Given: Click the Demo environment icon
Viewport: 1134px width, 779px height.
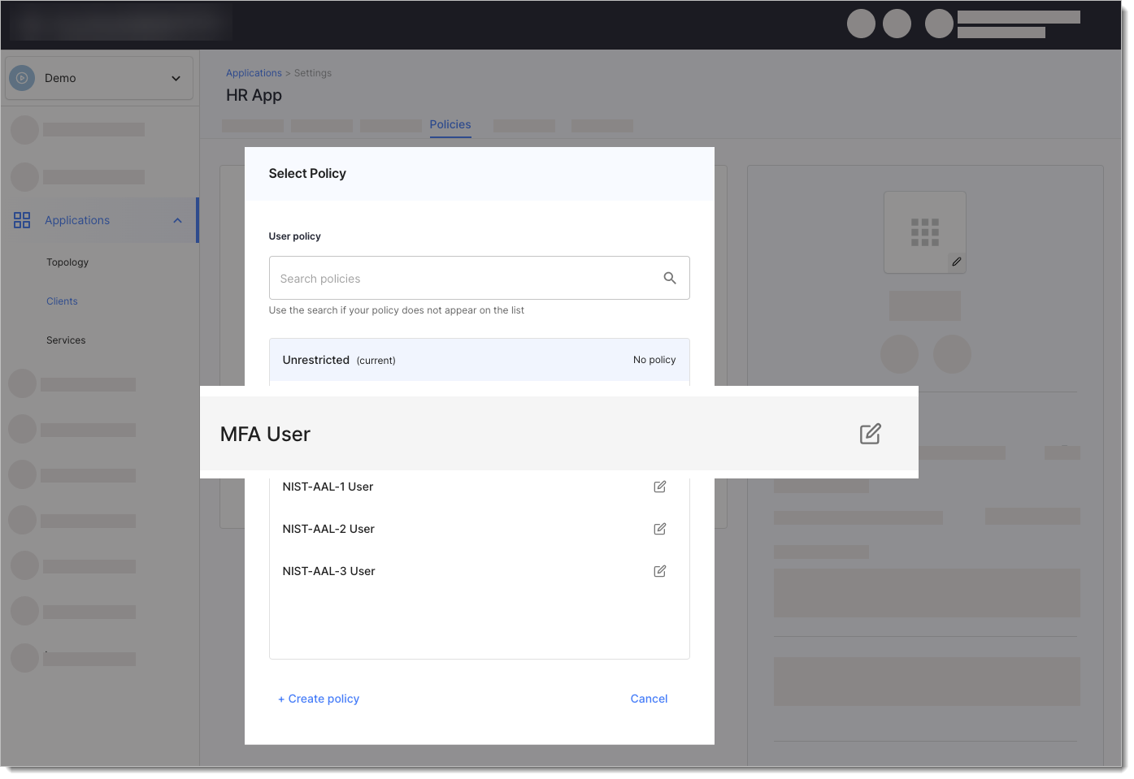Looking at the screenshot, I should (22, 78).
